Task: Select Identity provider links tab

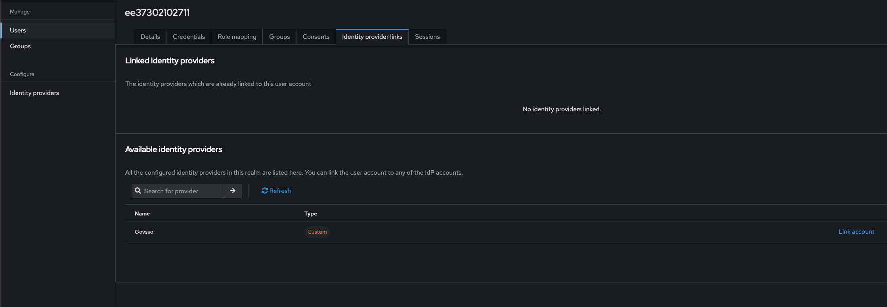Action: (372, 37)
